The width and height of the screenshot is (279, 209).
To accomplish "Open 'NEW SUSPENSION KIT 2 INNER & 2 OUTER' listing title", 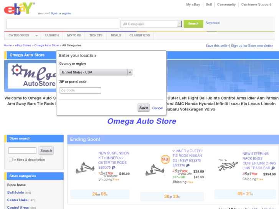I will 114,160.
